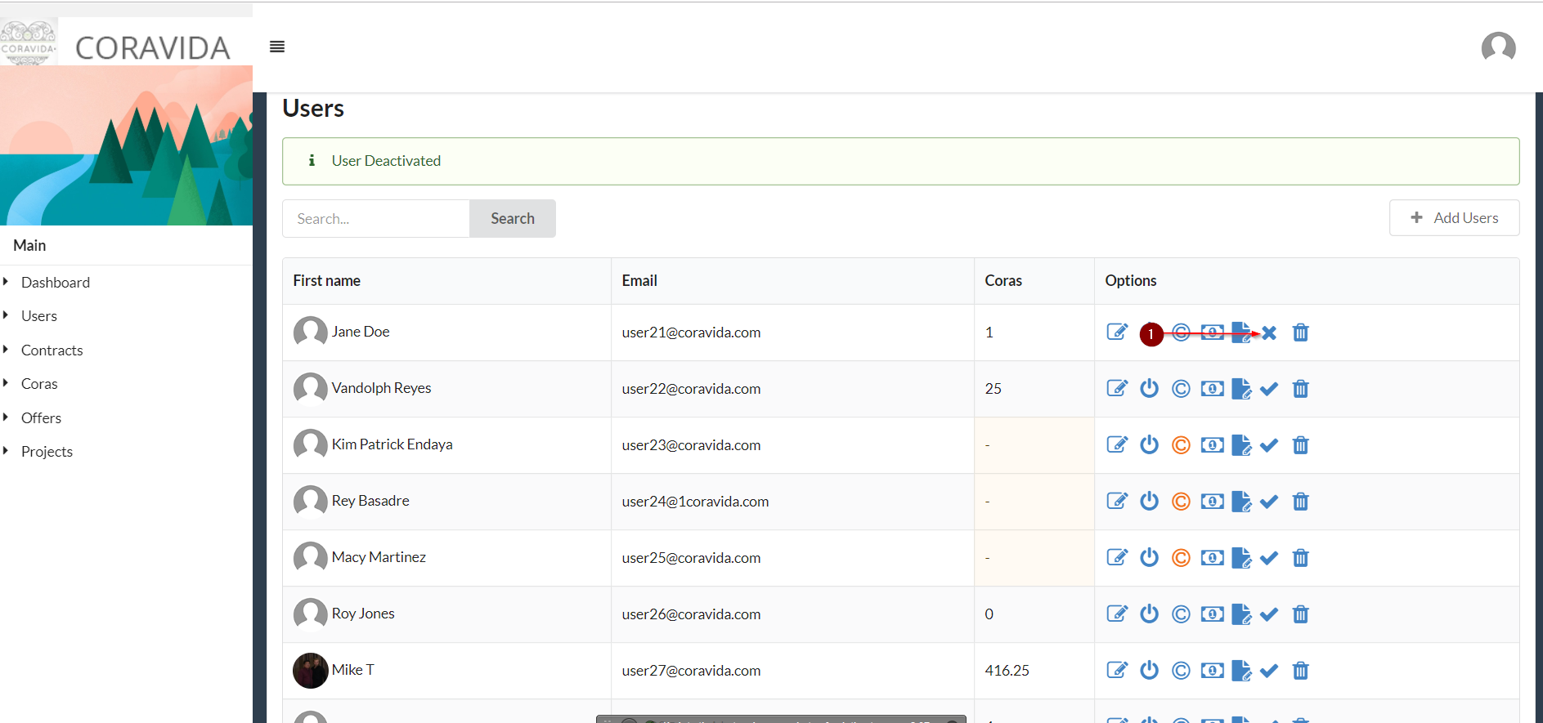Expand the Contracts sidebar item arrow
The image size is (1543, 723).
pos(6,350)
